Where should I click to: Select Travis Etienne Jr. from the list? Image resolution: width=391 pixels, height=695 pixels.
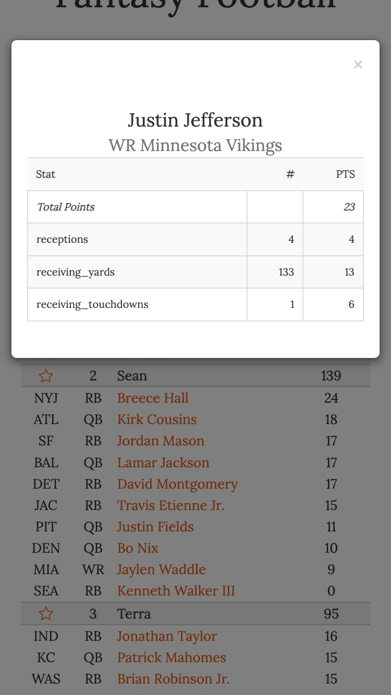170,505
